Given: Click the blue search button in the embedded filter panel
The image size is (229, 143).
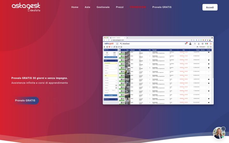Looking at the screenshot, I should tap(111, 95).
